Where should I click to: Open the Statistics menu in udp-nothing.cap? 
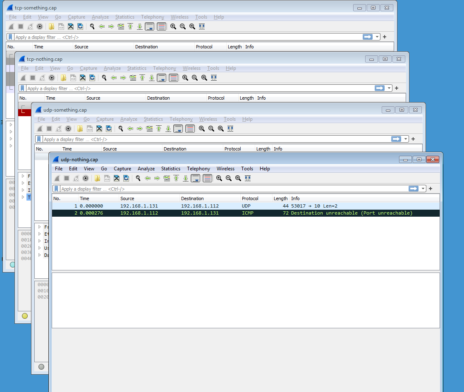coord(170,169)
